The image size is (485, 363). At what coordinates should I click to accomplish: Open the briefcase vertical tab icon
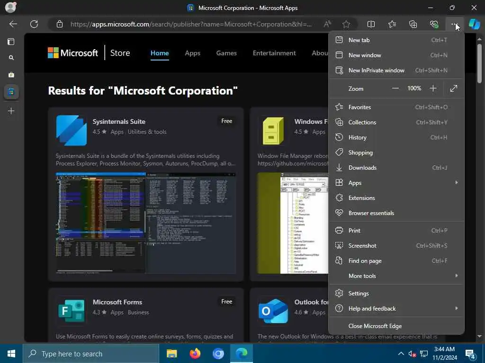(x=11, y=75)
